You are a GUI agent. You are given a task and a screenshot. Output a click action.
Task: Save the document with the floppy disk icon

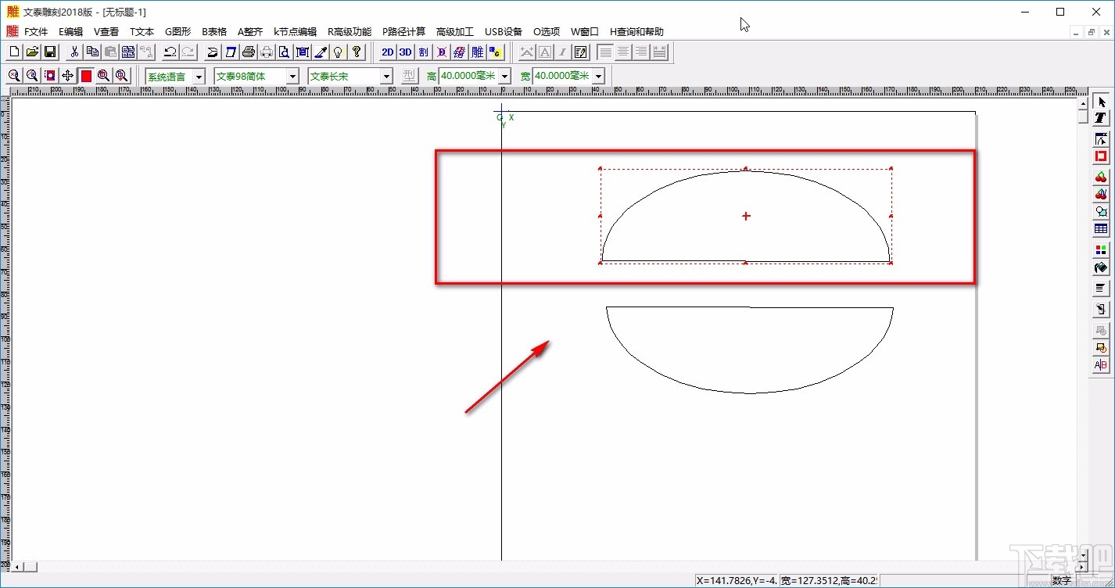(x=50, y=52)
